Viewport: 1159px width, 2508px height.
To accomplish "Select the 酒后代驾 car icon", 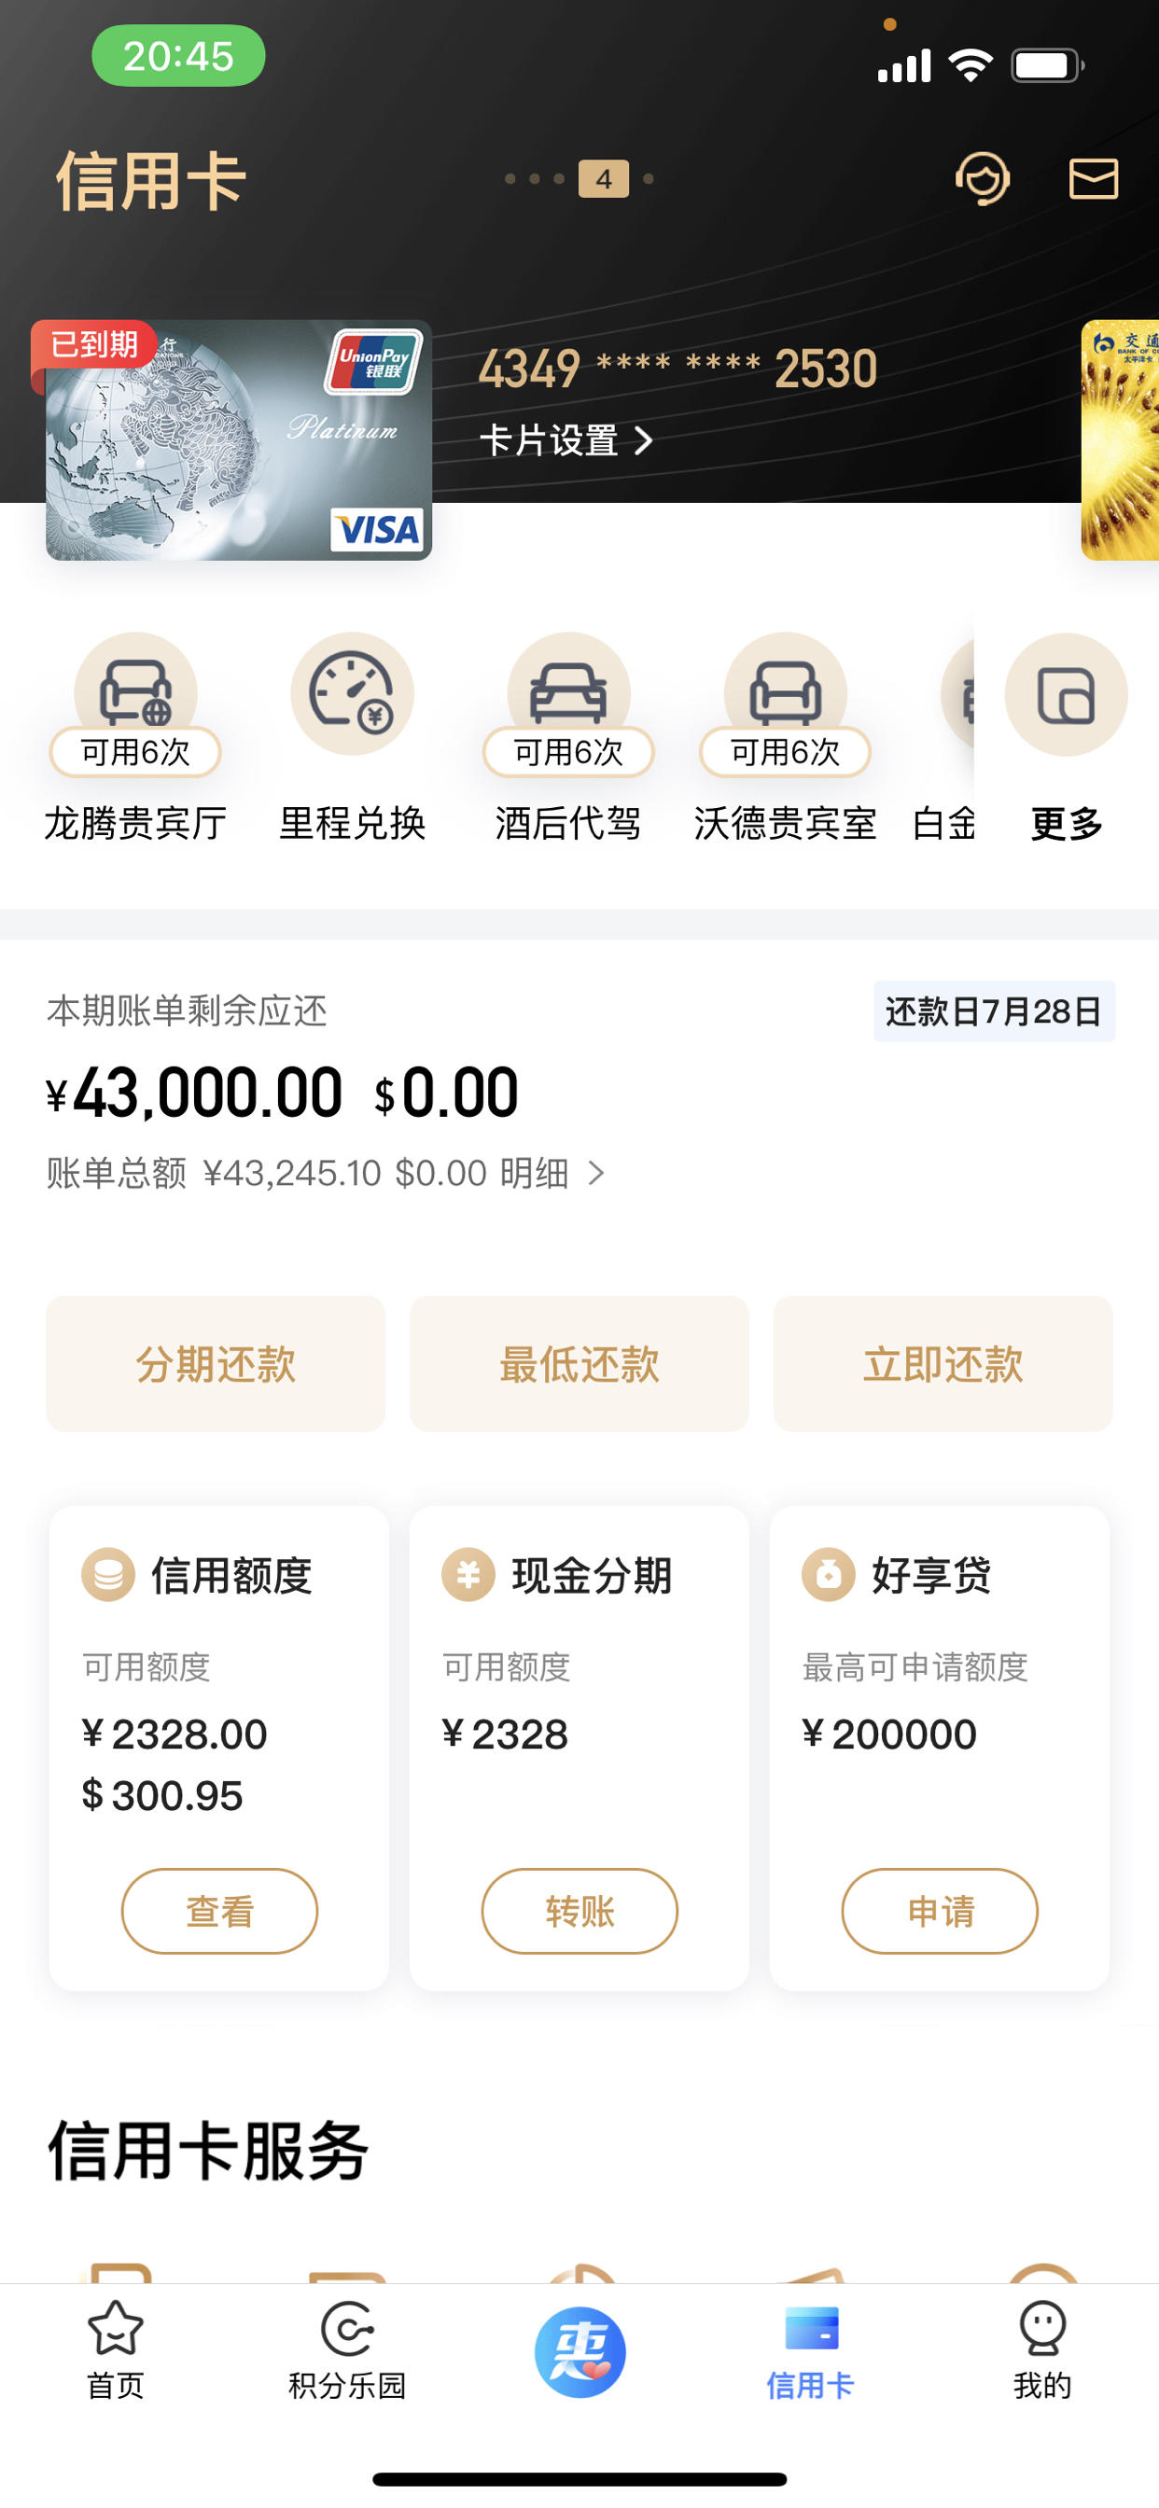I will click(569, 693).
